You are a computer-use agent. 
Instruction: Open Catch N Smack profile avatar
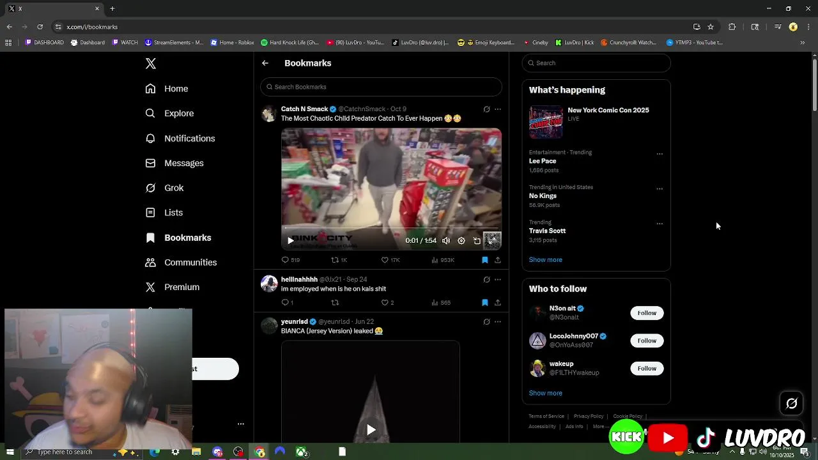point(269,114)
